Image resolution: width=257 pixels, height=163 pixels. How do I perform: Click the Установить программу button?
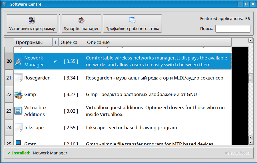tap(32, 23)
